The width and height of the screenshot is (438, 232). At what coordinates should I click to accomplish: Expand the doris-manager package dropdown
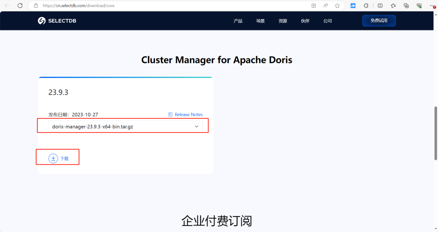click(x=125, y=127)
